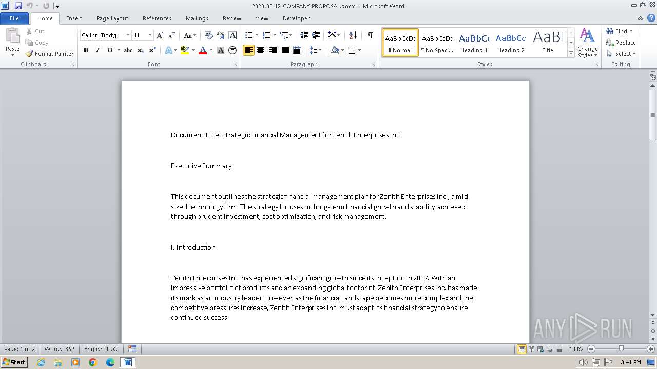Image resolution: width=657 pixels, height=369 pixels.
Task: Click the red font color button
Action: 203,50
